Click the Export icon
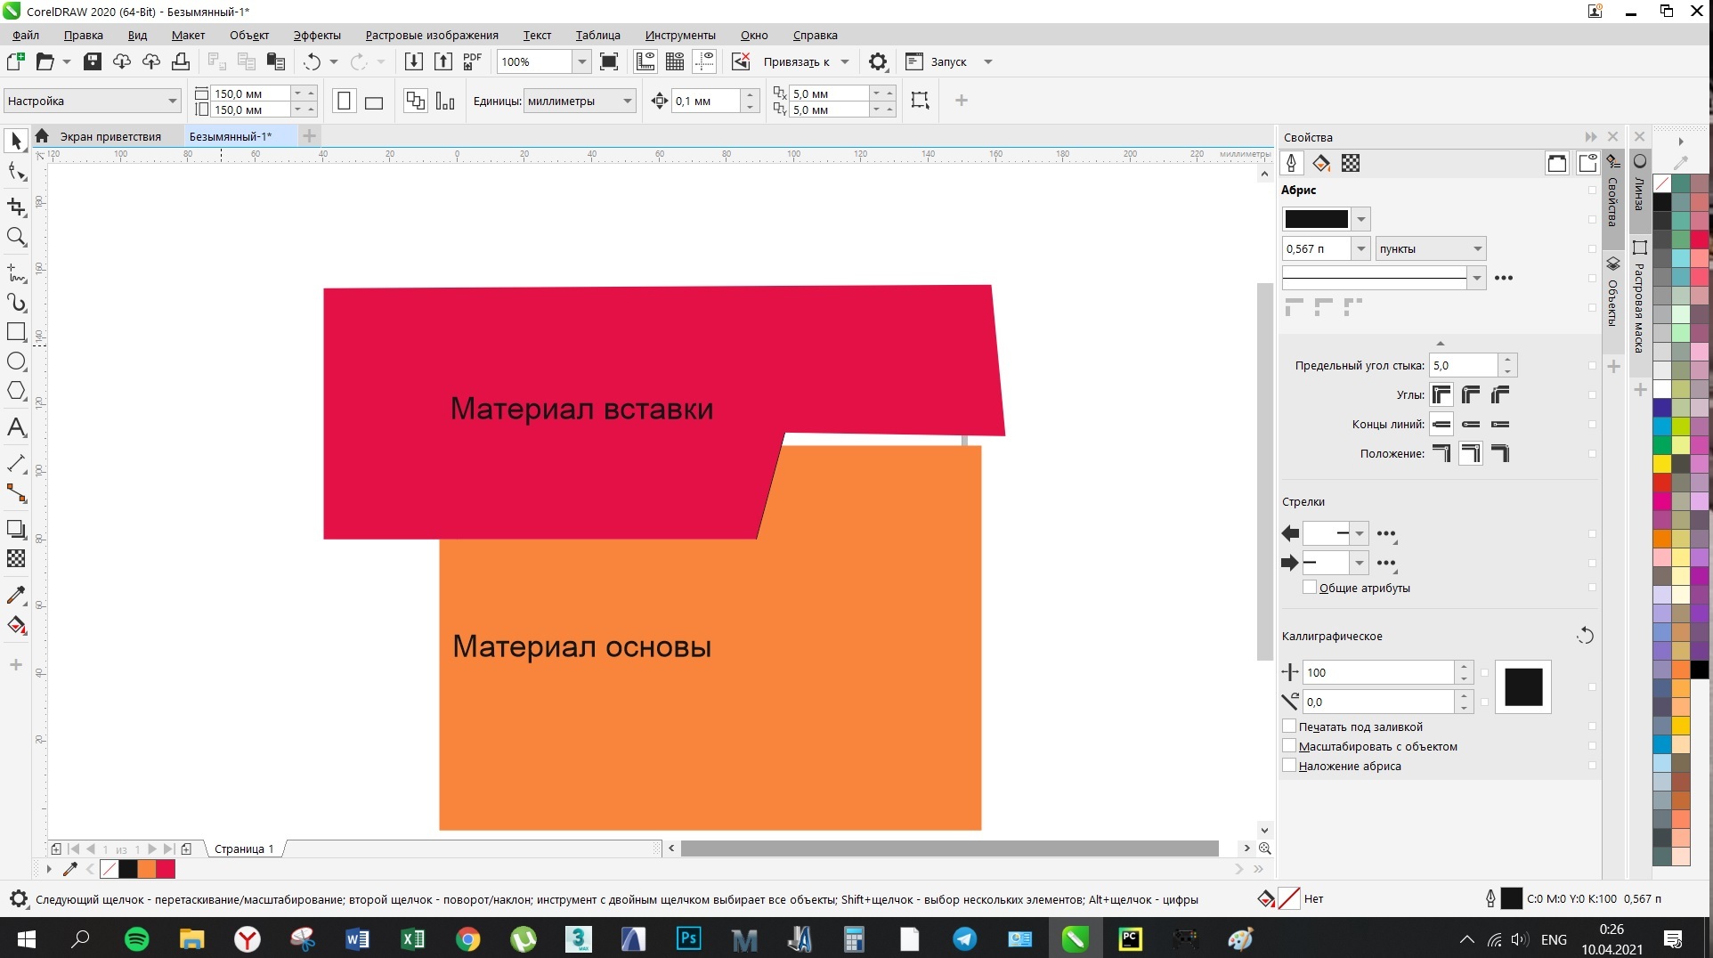Screen dimensions: 1713x958 (443, 61)
